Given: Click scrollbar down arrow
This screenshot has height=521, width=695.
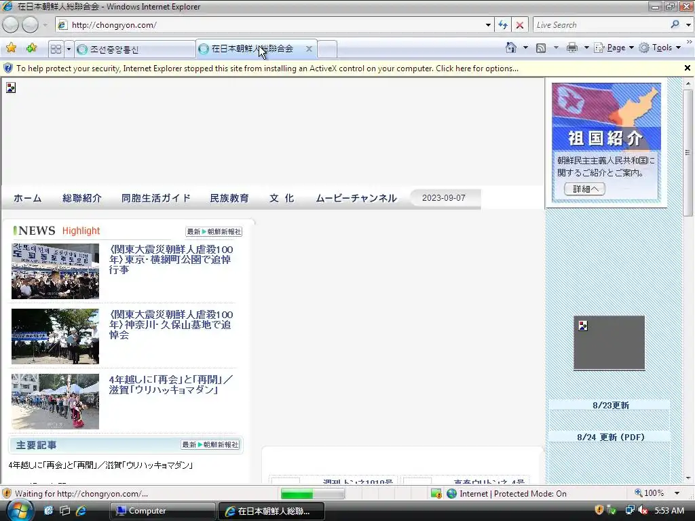Looking at the screenshot, I should click(x=688, y=478).
